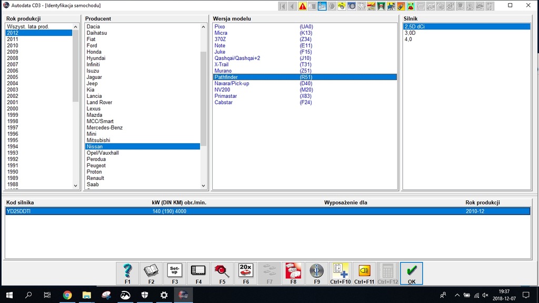Click the year list scroll-down arrow
This screenshot has width=539, height=303.
tap(76, 186)
